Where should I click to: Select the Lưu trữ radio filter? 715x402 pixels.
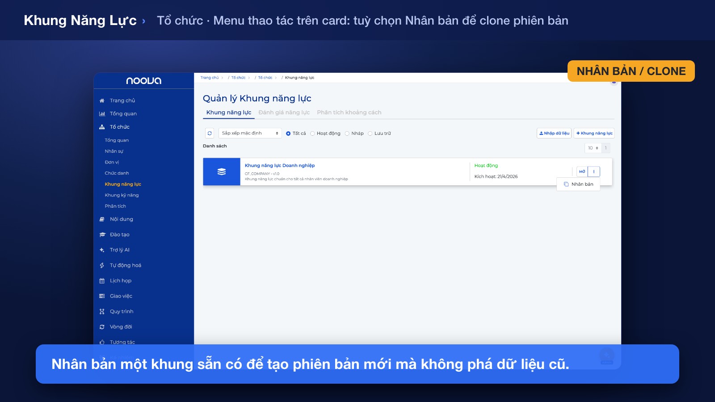(370, 134)
